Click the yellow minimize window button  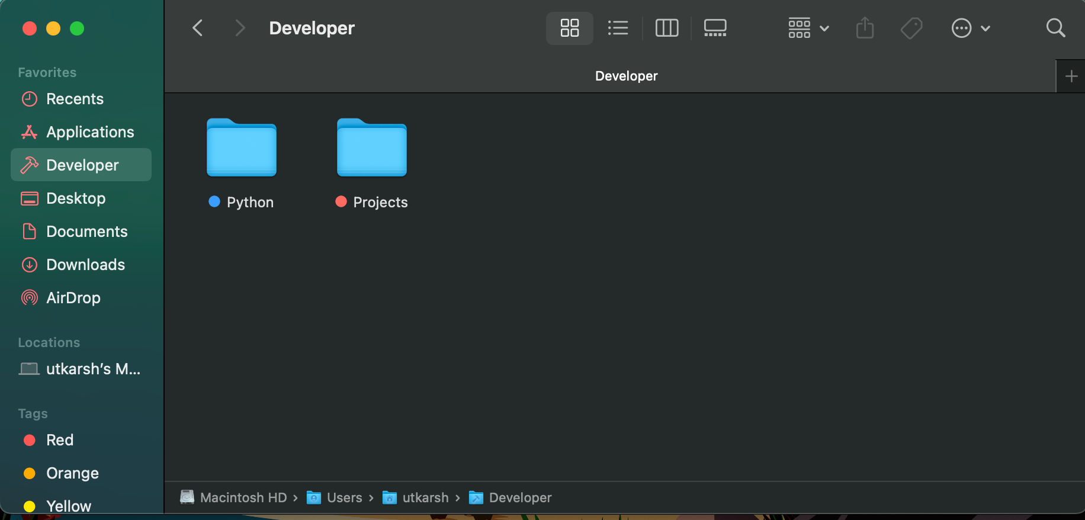click(x=53, y=28)
